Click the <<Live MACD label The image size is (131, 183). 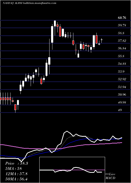point(110,176)
